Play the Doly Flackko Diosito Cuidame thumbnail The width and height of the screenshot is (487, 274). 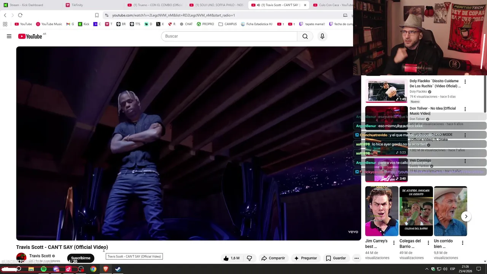[386, 91]
